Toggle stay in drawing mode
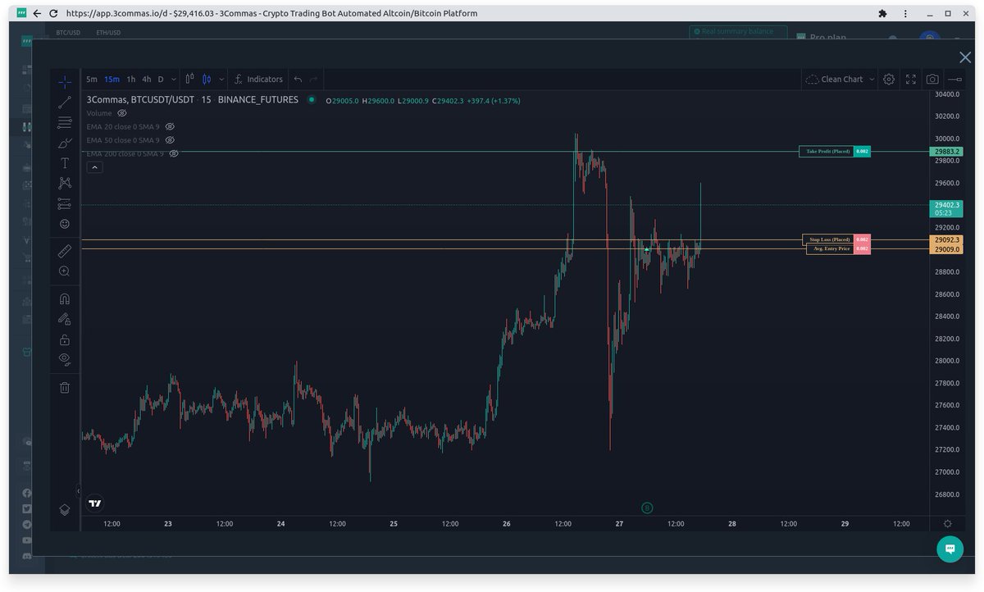984x592 pixels. (x=65, y=319)
